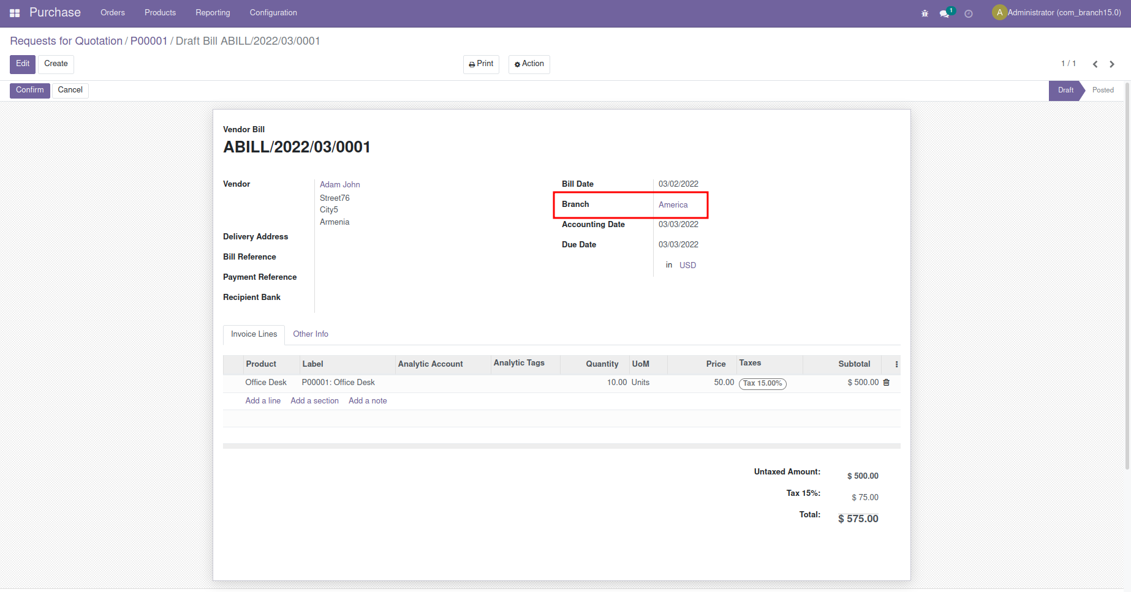The height and width of the screenshot is (592, 1131).
Task: Go to the next record arrow
Action: (x=1112, y=64)
